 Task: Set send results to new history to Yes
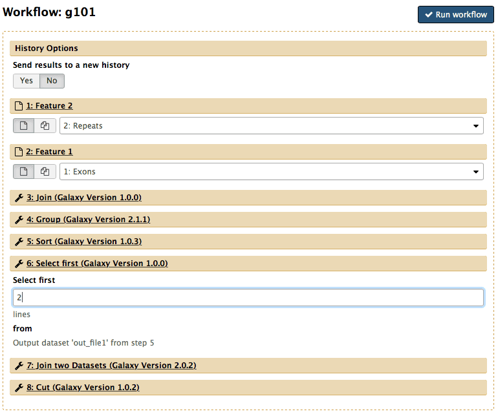click(27, 81)
